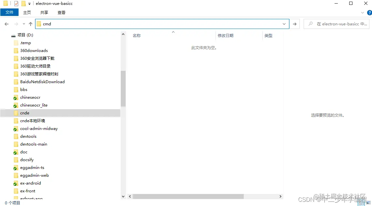Open the blue help question mark
Image resolution: width=372 pixels, height=206 pixels.
tap(369, 13)
